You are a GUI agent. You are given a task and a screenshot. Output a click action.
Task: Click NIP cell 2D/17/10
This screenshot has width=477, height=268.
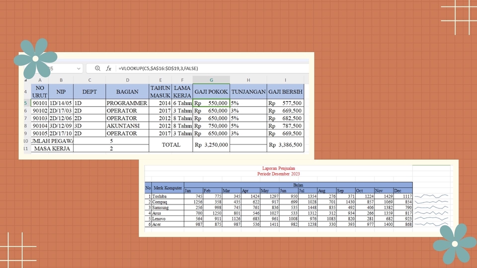click(61, 134)
